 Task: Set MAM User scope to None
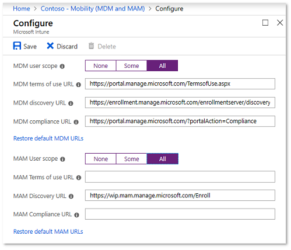100,159
